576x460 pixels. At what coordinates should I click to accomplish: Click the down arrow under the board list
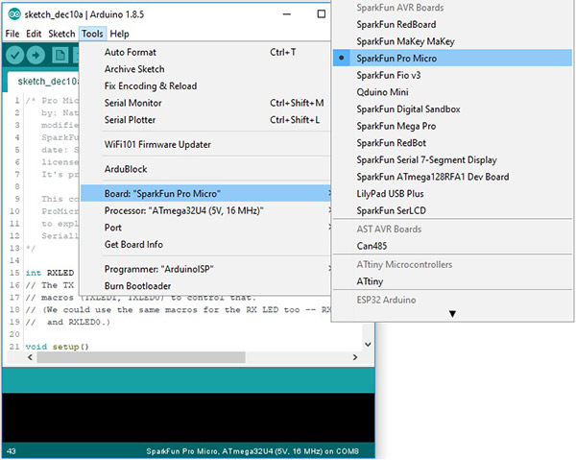(452, 313)
